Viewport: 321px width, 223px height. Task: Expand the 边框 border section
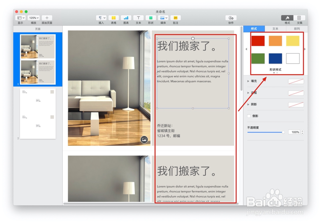248,93
